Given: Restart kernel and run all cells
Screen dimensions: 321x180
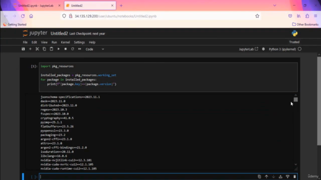Looking at the screenshot, I should [x=80, y=49].
